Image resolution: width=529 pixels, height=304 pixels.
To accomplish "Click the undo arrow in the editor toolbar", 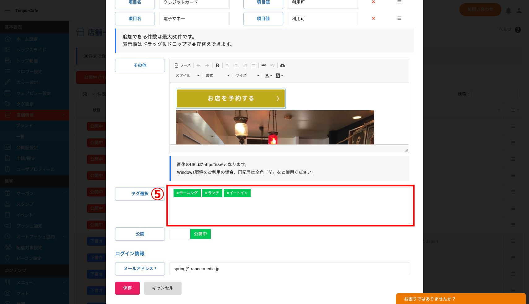I will [199, 65].
